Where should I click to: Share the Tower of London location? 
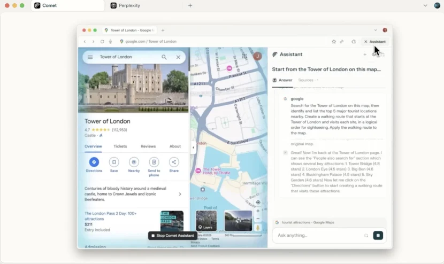(174, 162)
